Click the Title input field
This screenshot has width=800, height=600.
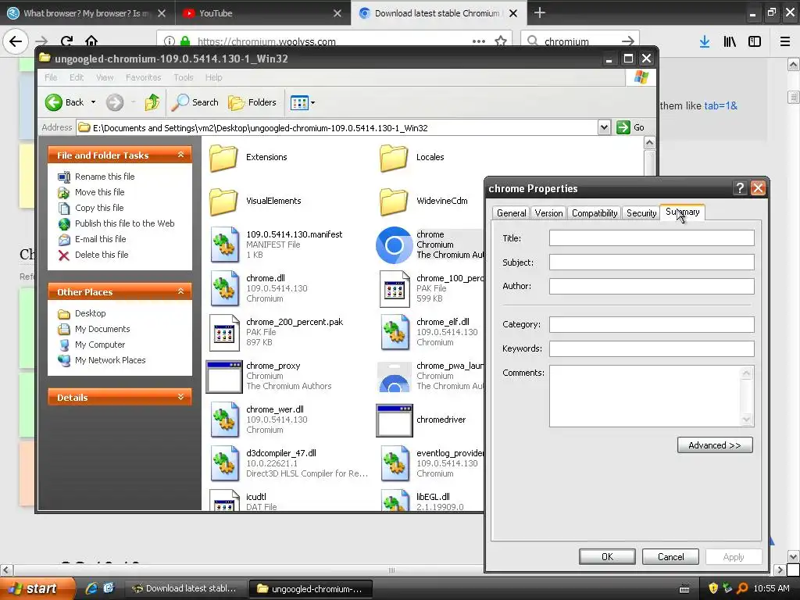coord(652,237)
